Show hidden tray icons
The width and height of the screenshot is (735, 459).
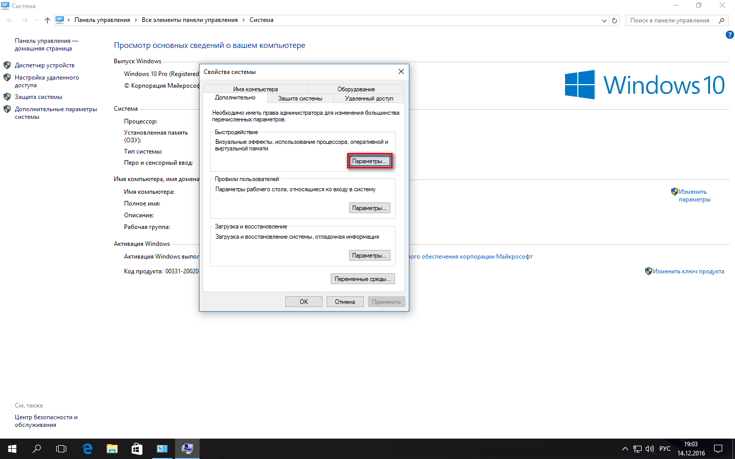625,449
